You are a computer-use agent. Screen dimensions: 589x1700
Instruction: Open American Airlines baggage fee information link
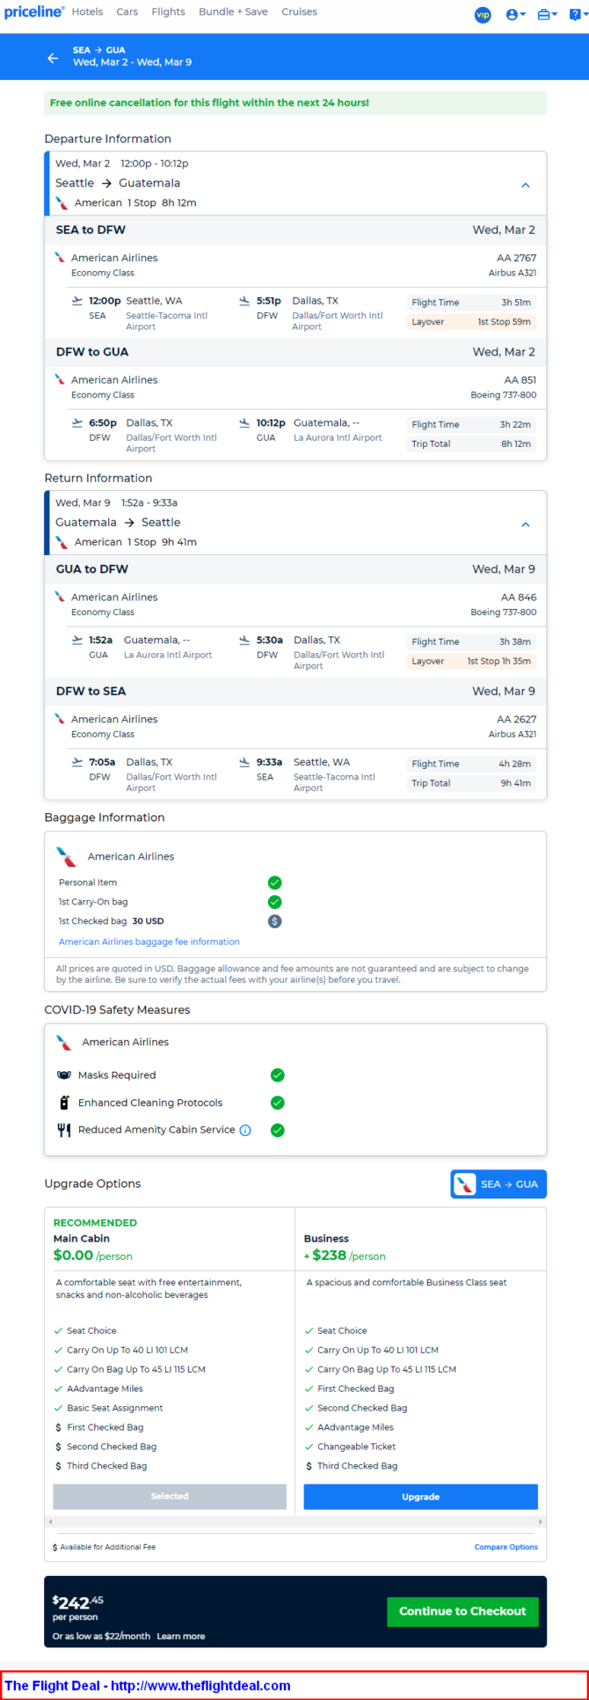pyautogui.click(x=149, y=942)
